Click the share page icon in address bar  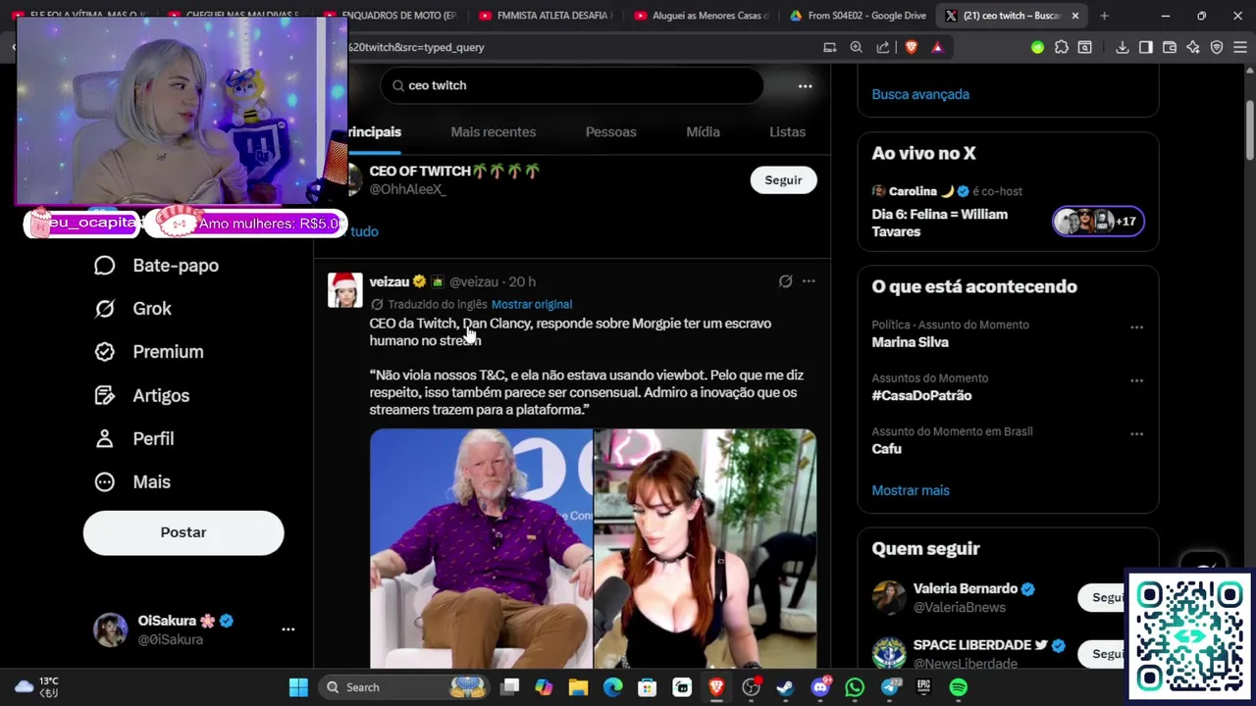(883, 47)
